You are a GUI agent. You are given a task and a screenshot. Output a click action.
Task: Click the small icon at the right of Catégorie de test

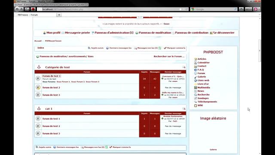pos(184,67)
